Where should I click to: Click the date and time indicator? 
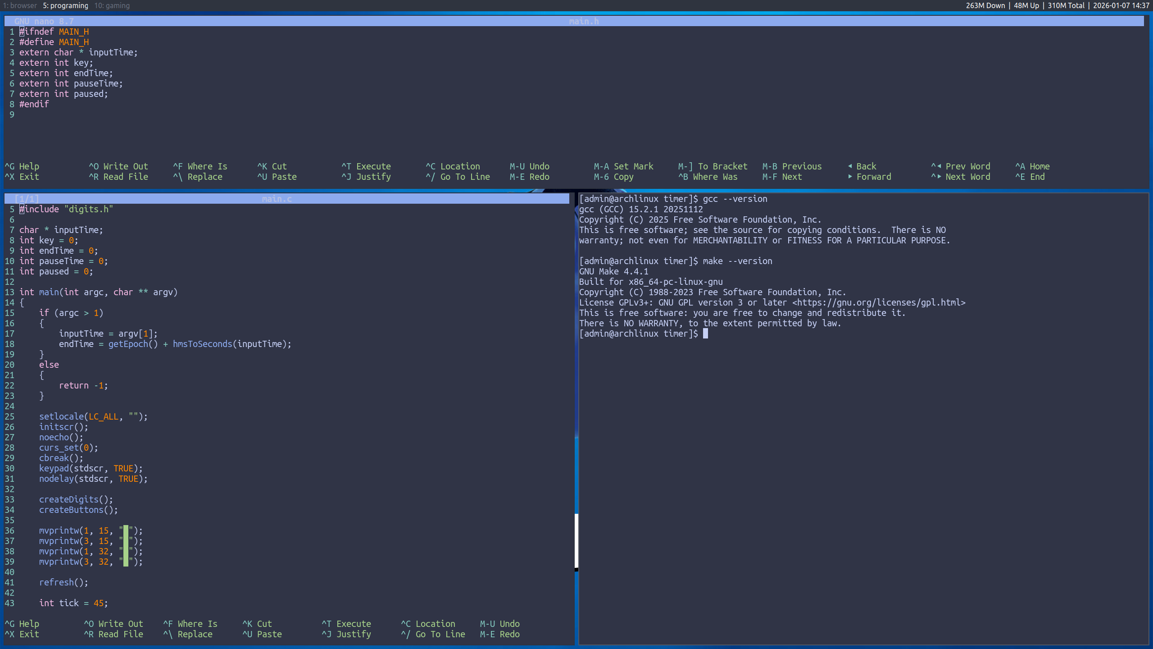1121,5
